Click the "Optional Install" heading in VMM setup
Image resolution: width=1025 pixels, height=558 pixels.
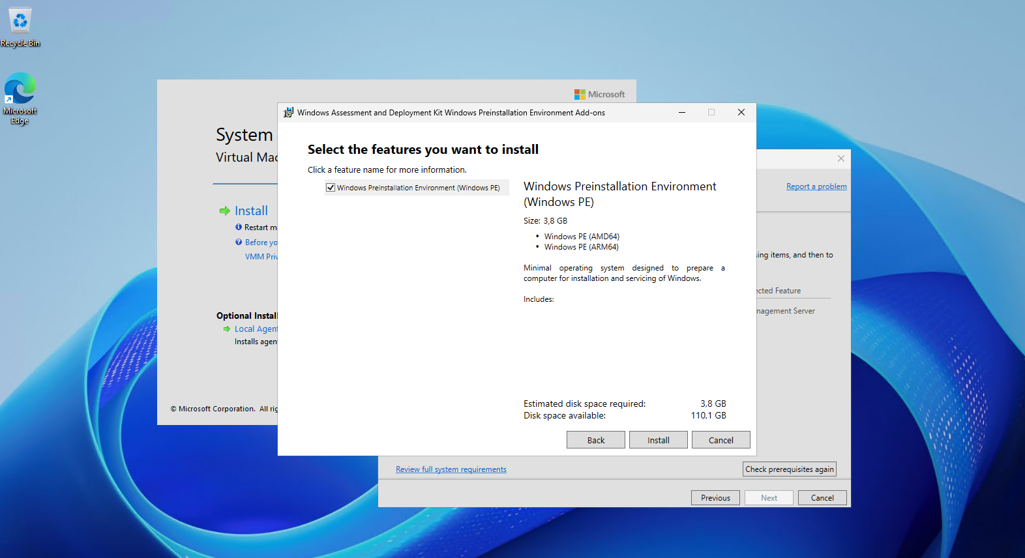pyautogui.click(x=247, y=316)
